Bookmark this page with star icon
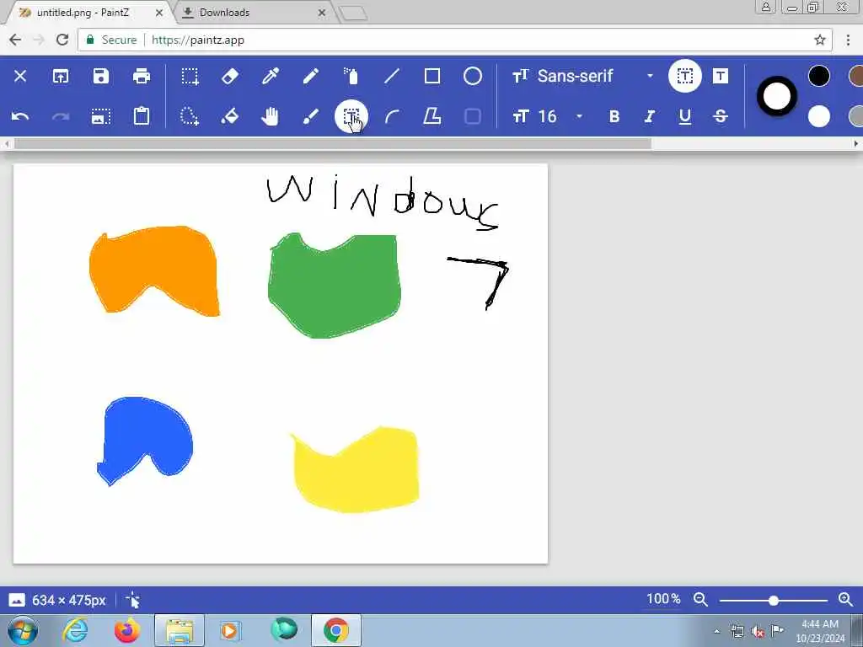Image resolution: width=863 pixels, height=647 pixels. click(x=820, y=40)
